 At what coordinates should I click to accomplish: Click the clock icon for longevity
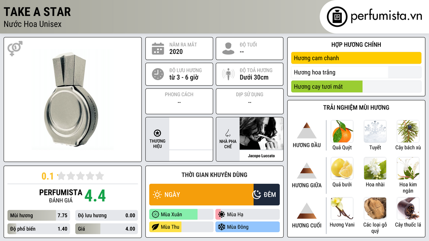tap(158, 74)
